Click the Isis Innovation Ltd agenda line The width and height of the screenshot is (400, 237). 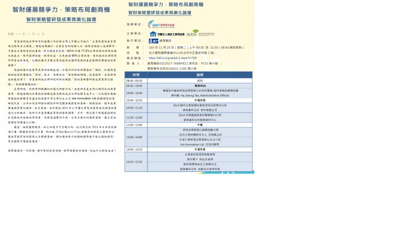pyautogui.click(x=200, y=144)
